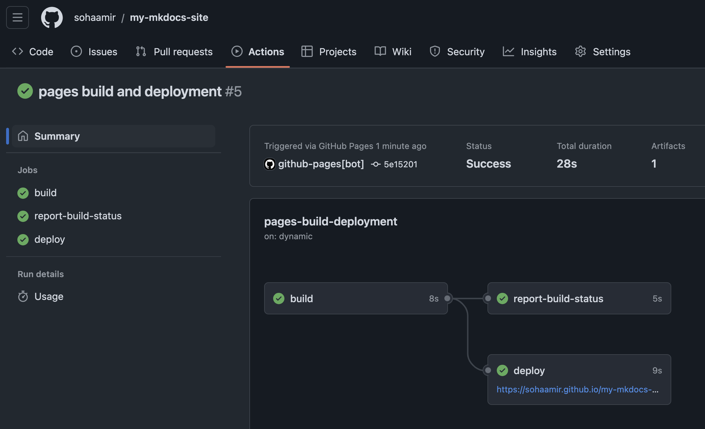Click the Summary navigation item
The height and width of the screenshot is (429, 705).
pyautogui.click(x=57, y=136)
